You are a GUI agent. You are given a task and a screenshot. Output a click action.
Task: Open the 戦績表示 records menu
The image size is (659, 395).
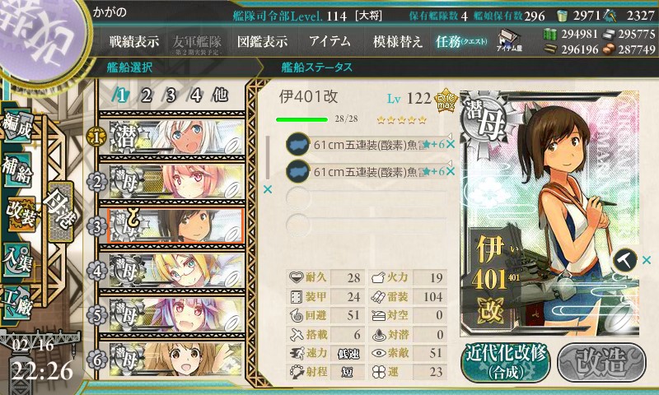134,41
